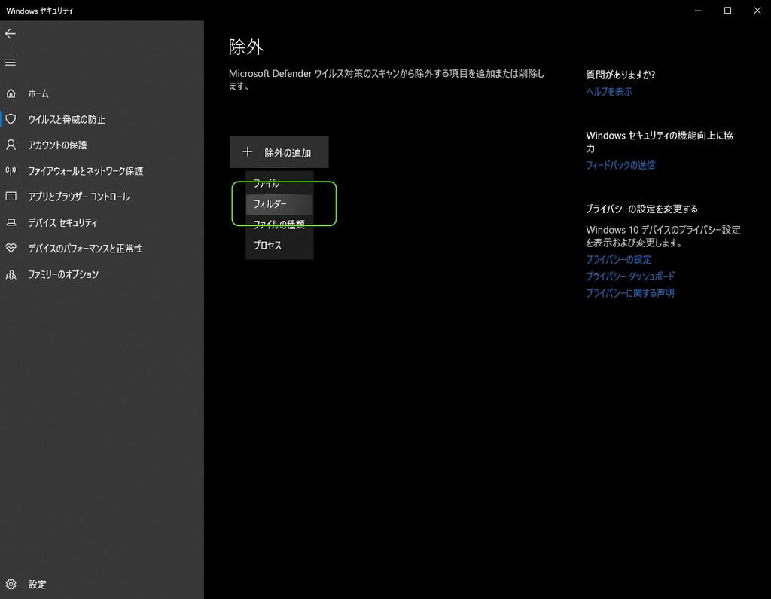Choose プロセス from exclusion dropdown
This screenshot has width=771, height=599.
click(279, 245)
